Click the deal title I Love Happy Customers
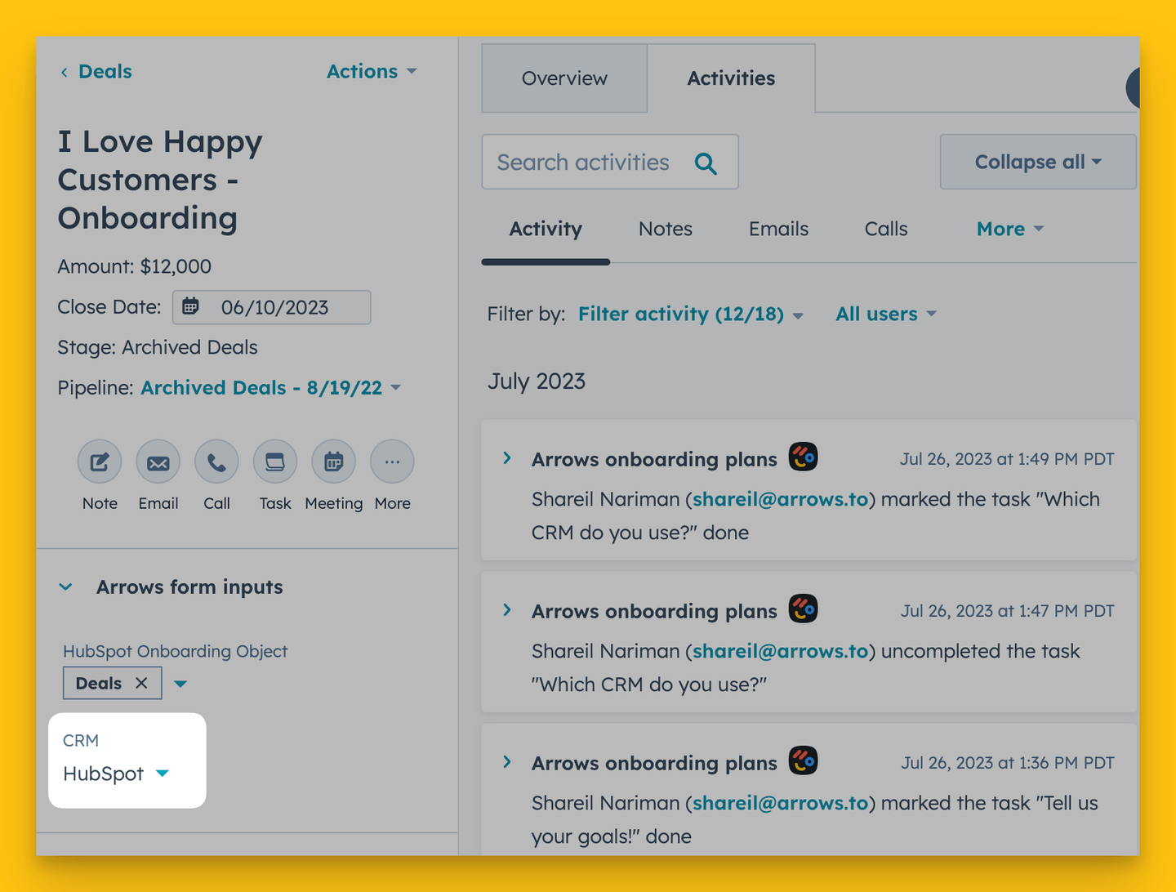 160,180
